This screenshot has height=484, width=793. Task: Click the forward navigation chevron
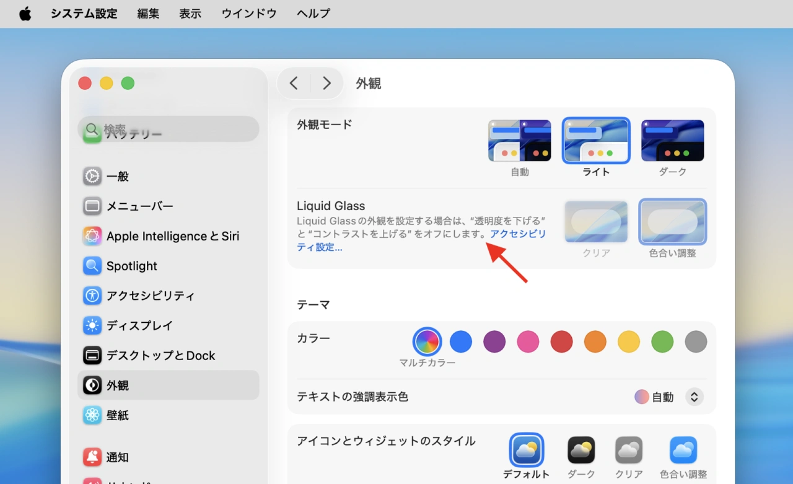pyautogui.click(x=326, y=82)
